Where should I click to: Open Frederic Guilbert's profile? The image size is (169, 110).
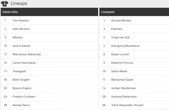(24, 97)
